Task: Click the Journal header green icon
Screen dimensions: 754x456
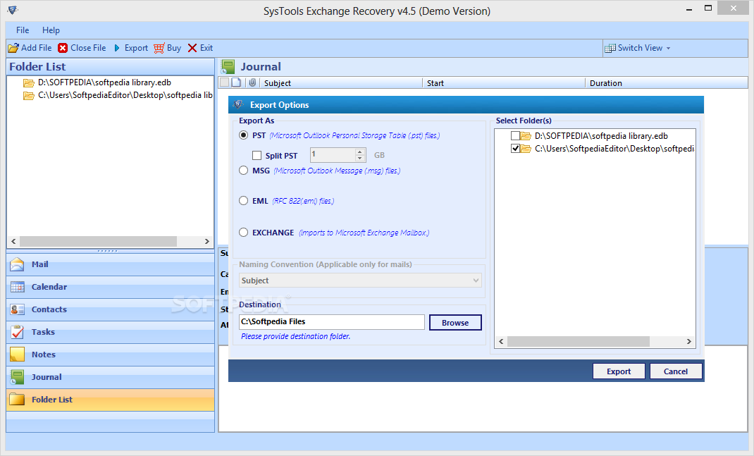Action: [x=228, y=67]
